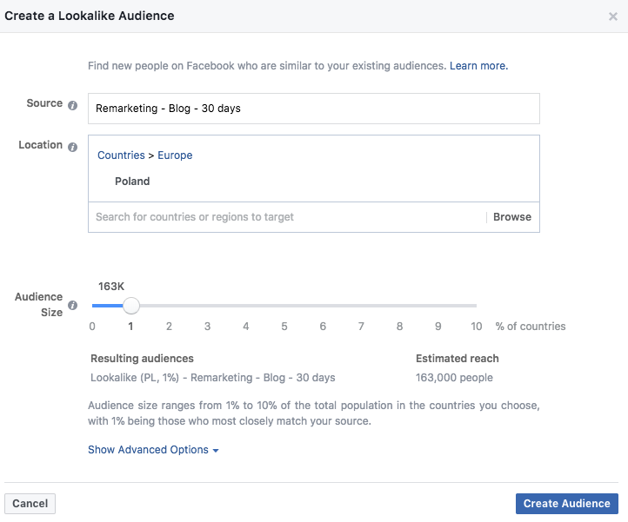Screen dimensions: 628x522
Task: Expand Show Advanced Options
Action: click(153, 450)
